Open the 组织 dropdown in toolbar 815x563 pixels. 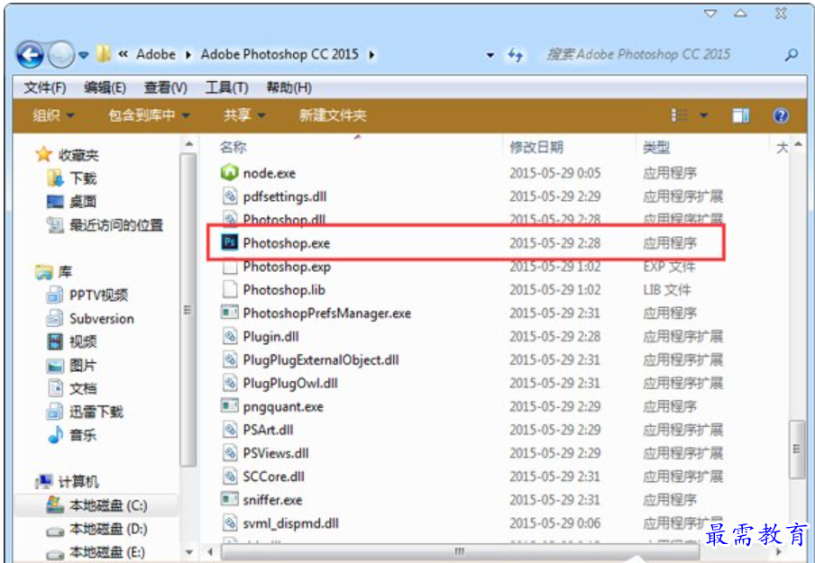click(x=53, y=115)
